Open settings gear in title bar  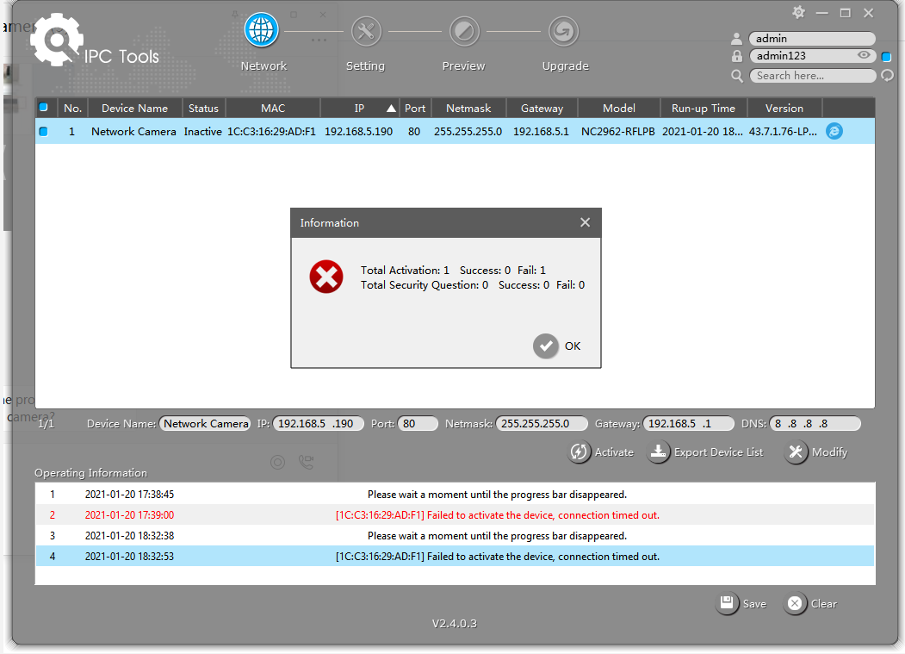798,12
